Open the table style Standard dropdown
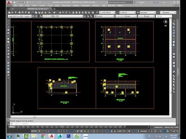Screen dimensions: 186x139 [x=148, y=12]
